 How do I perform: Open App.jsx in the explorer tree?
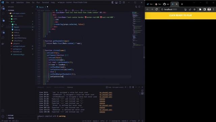pos(17,27)
